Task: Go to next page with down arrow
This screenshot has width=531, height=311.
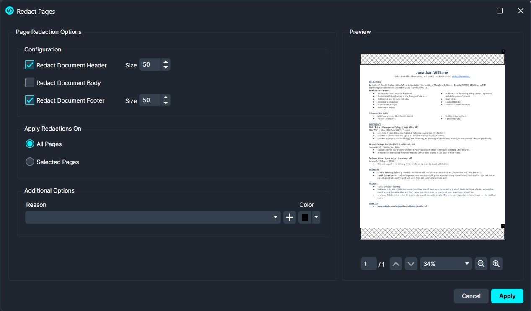Action: (x=411, y=264)
